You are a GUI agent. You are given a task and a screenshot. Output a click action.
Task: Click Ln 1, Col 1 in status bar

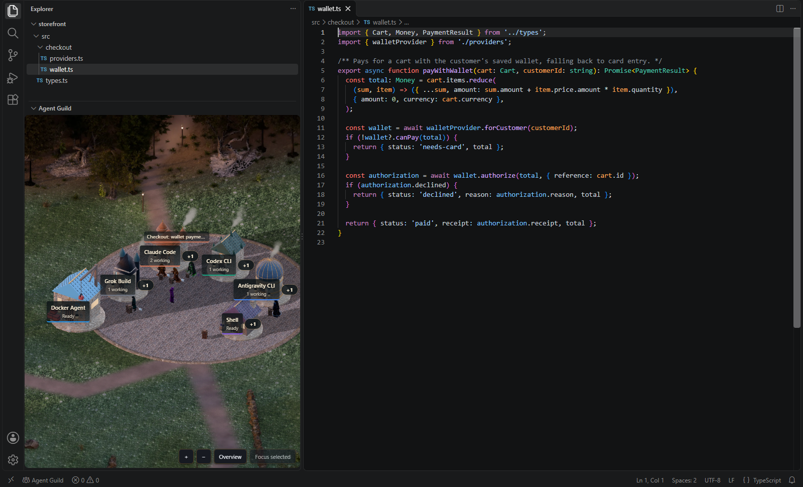pyautogui.click(x=650, y=480)
